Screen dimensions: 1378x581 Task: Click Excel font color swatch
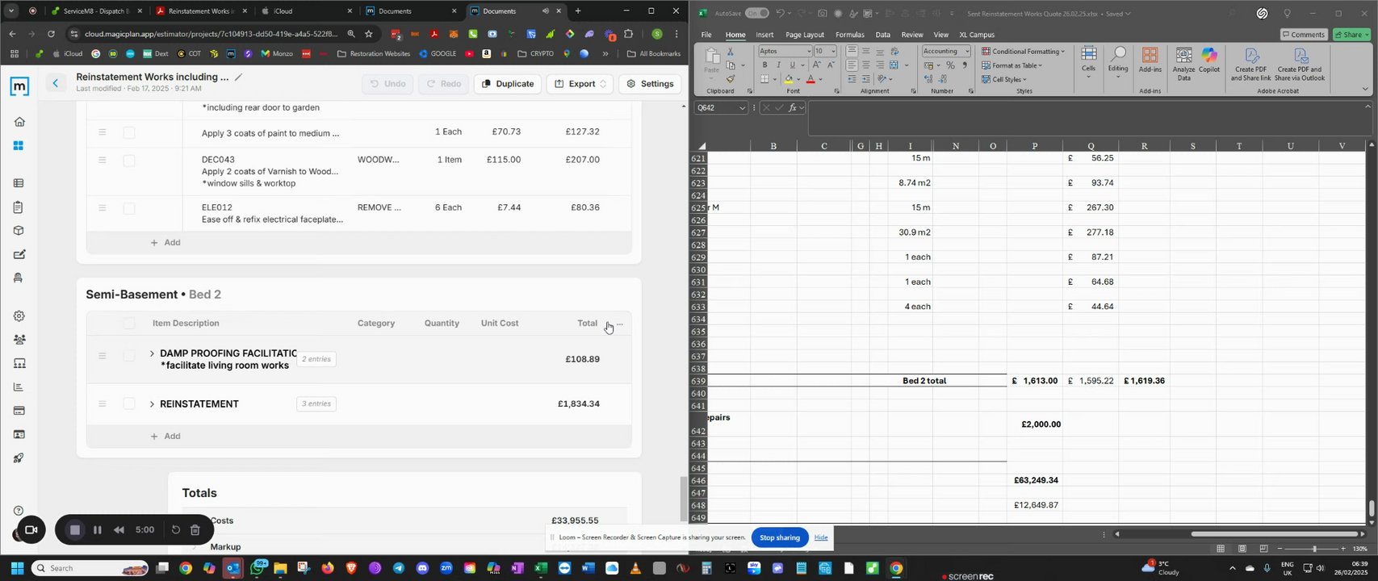click(810, 79)
